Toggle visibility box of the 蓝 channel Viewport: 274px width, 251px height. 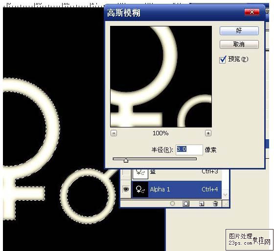tap(126, 173)
